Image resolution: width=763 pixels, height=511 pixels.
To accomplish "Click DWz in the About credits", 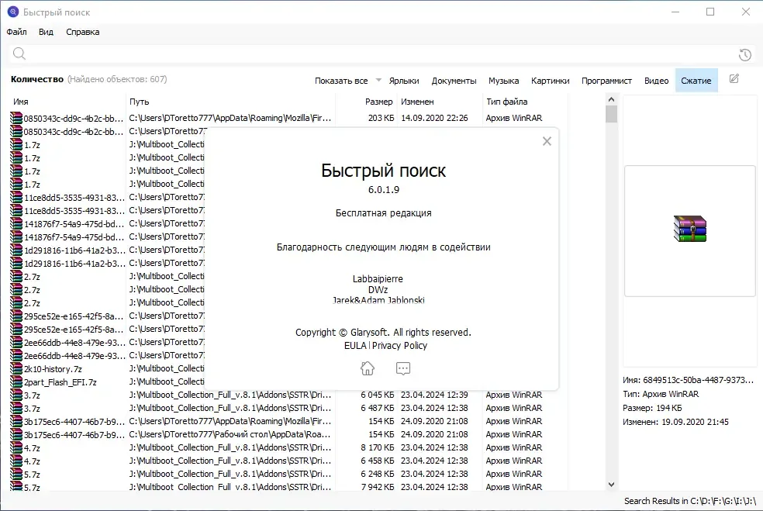I will coord(378,289).
